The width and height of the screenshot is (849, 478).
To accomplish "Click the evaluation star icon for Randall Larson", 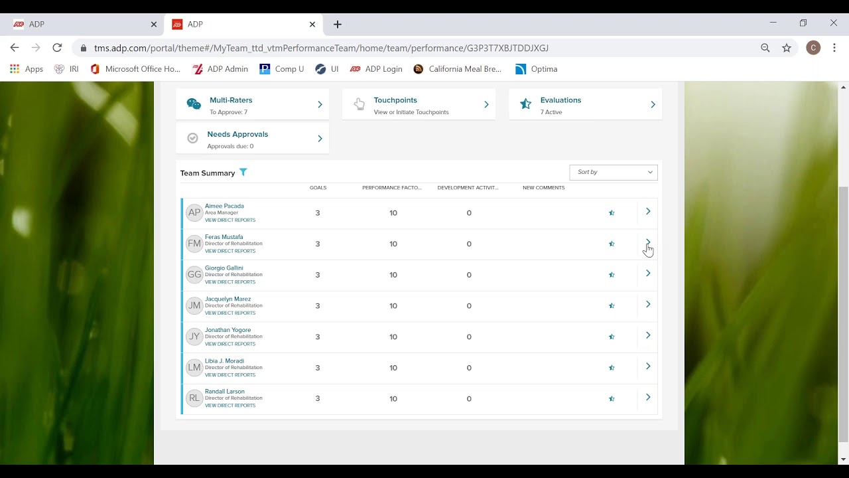I will [x=612, y=399].
